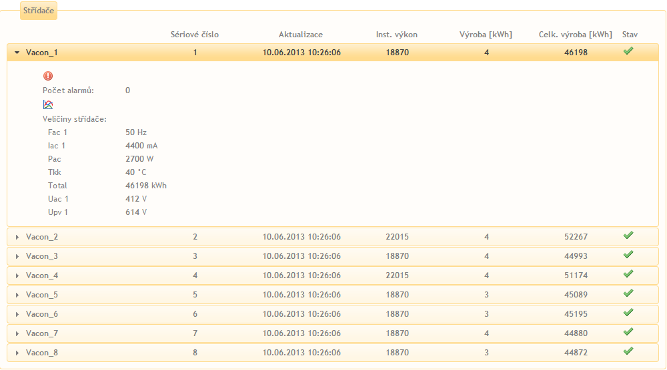The image size is (667, 370).
Task: Click the Sériové číslo column header
Action: pos(195,35)
